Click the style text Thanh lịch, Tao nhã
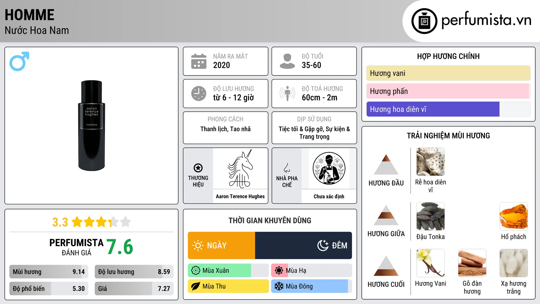 point(225,129)
